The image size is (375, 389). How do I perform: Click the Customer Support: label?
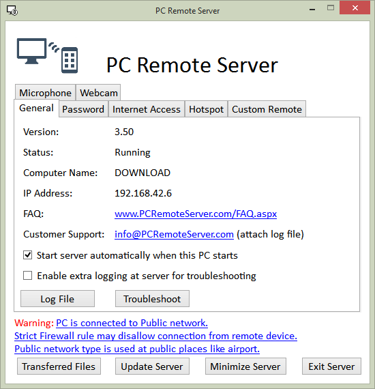point(64,234)
